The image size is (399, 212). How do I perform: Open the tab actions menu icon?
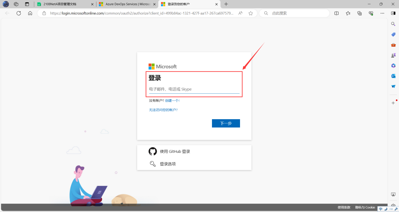point(27,4)
